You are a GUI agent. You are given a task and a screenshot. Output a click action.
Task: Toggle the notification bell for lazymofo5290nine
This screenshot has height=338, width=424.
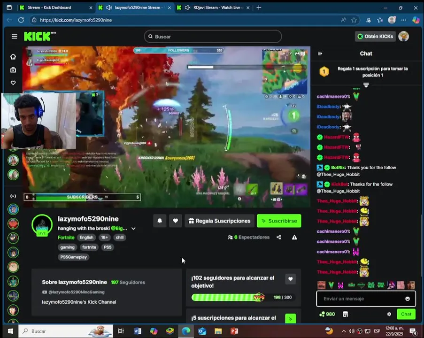tap(160, 221)
